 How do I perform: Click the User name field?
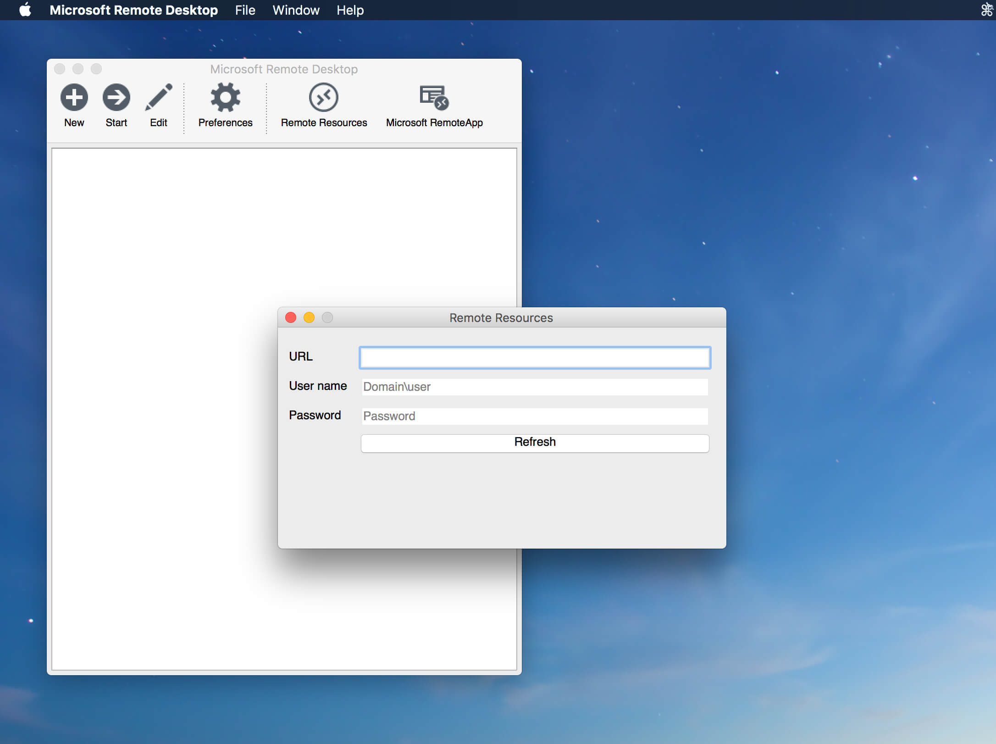[x=535, y=387]
